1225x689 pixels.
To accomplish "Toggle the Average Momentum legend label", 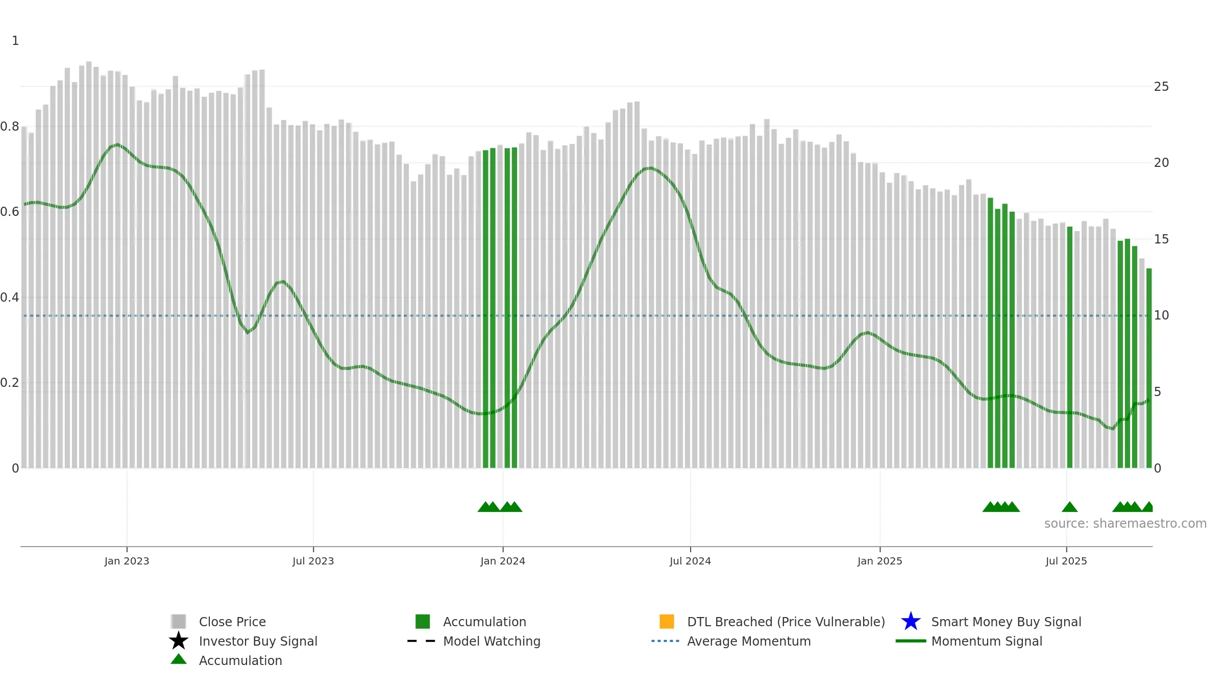I will point(749,641).
